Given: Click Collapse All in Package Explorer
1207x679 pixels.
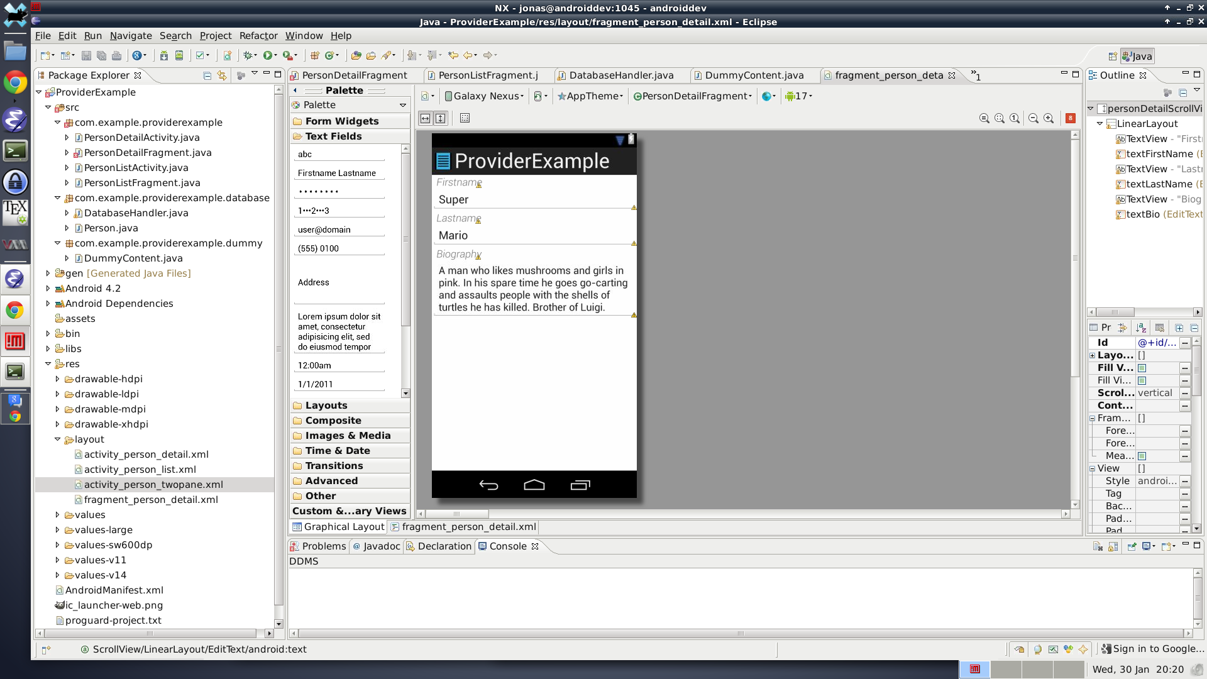Looking at the screenshot, I should point(207,75).
